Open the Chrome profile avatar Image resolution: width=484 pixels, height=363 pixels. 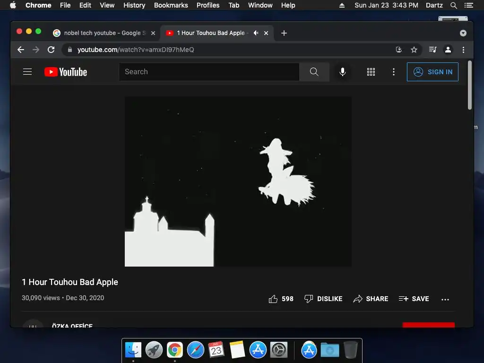[x=448, y=50]
